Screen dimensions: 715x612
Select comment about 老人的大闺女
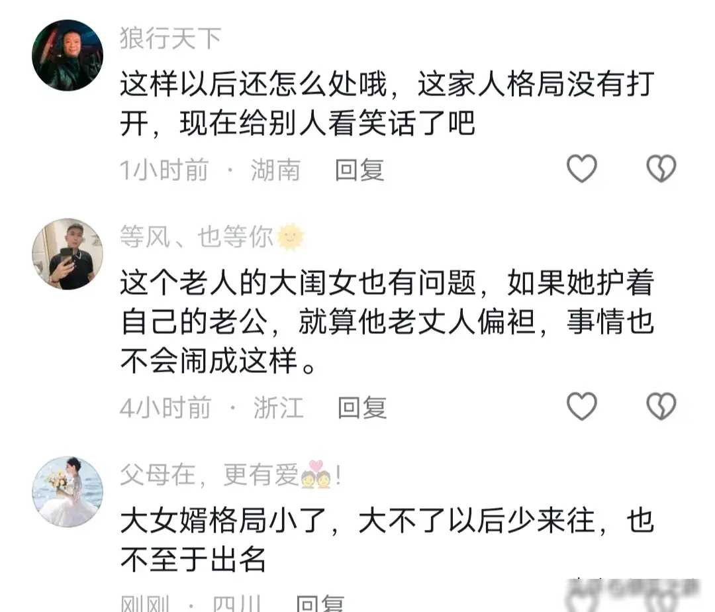point(387,321)
